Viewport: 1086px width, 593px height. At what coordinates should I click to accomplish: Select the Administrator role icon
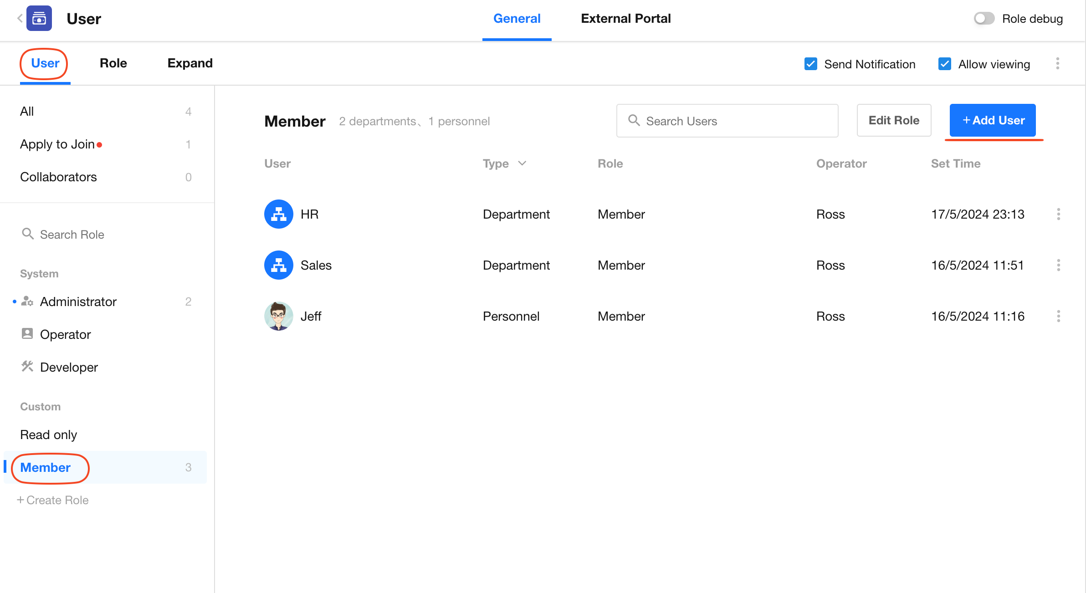[x=27, y=302]
